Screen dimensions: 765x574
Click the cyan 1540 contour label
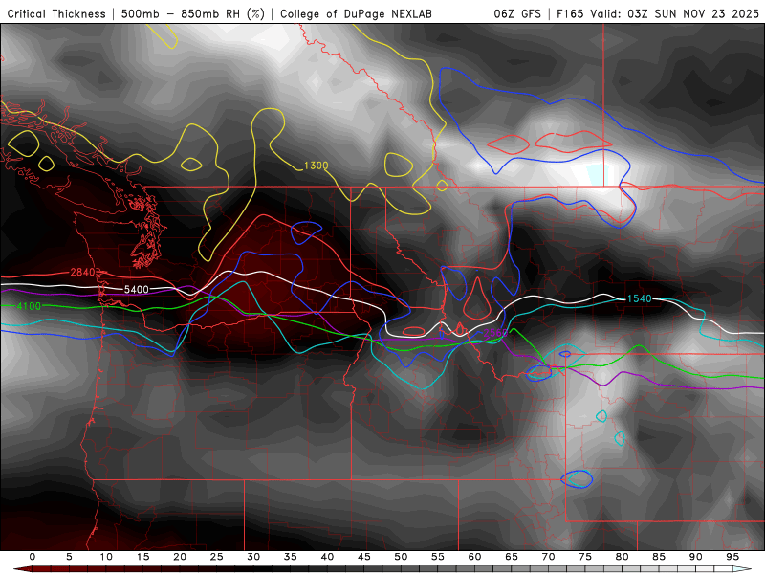tap(639, 298)
